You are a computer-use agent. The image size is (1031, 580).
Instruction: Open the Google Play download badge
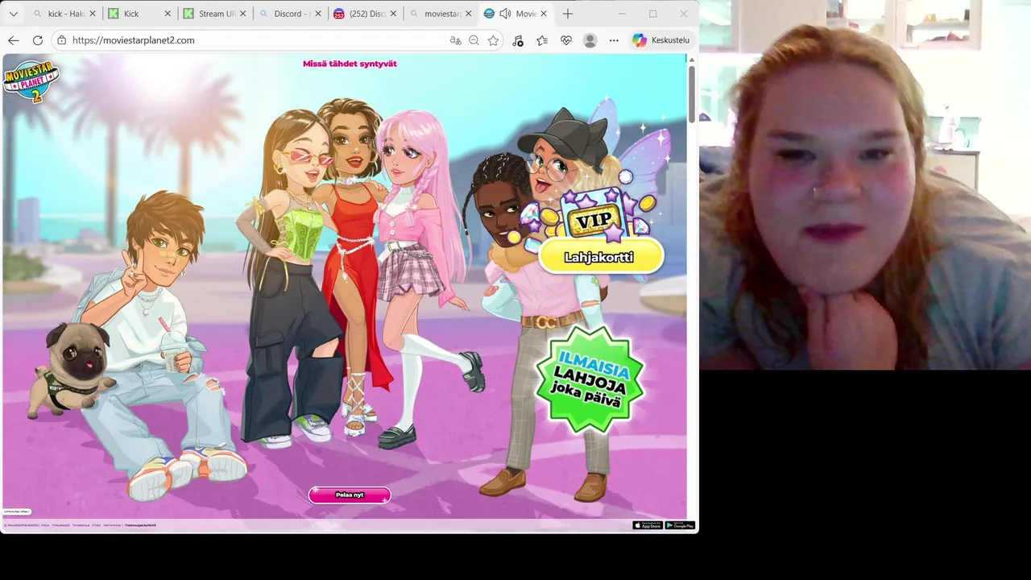pos(680,525)
